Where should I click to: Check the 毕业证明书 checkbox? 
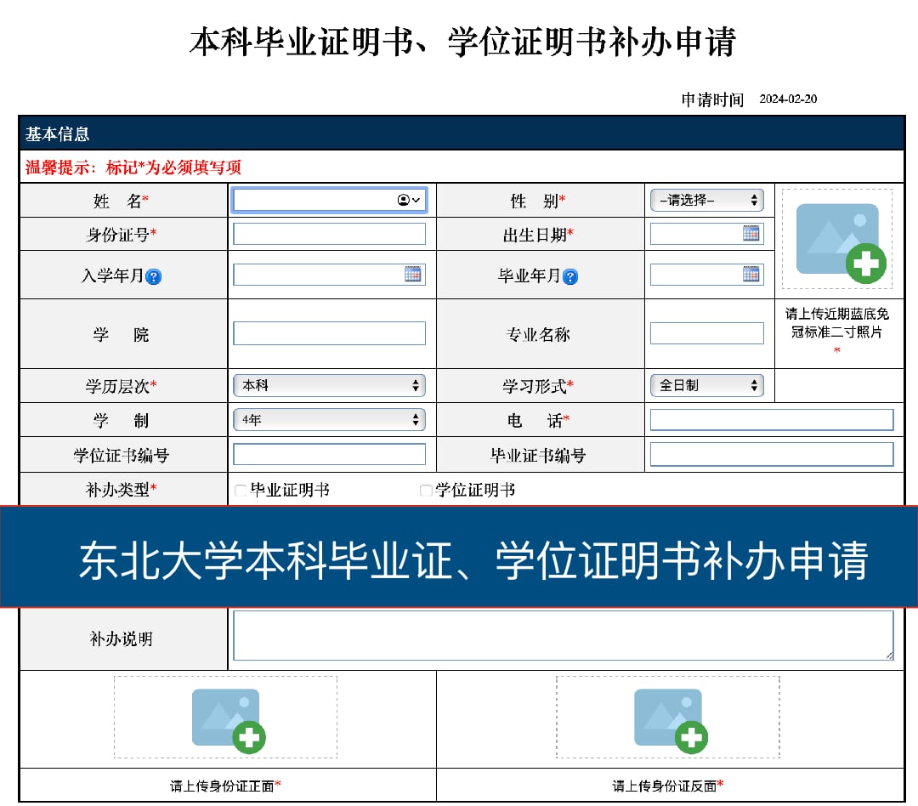tap(241, 491)
